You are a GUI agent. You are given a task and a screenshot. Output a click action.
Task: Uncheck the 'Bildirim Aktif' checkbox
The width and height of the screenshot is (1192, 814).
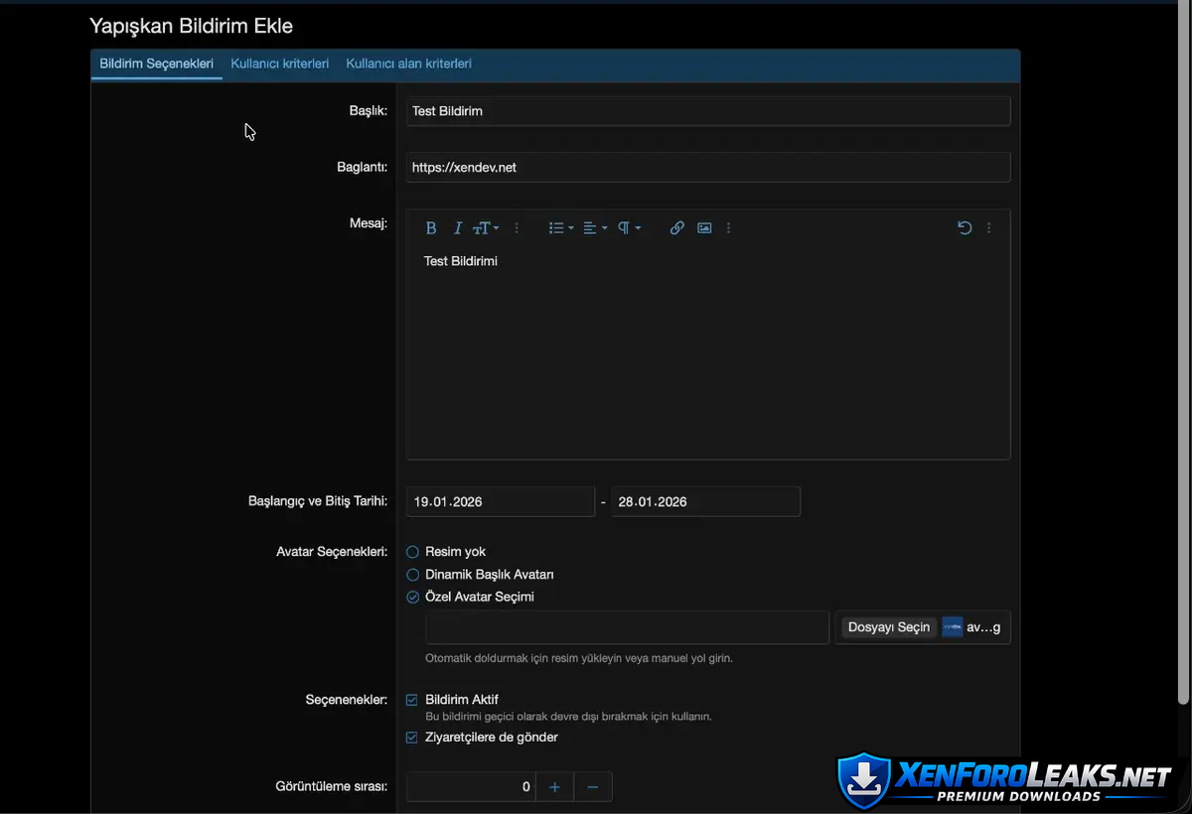point(412,700)
